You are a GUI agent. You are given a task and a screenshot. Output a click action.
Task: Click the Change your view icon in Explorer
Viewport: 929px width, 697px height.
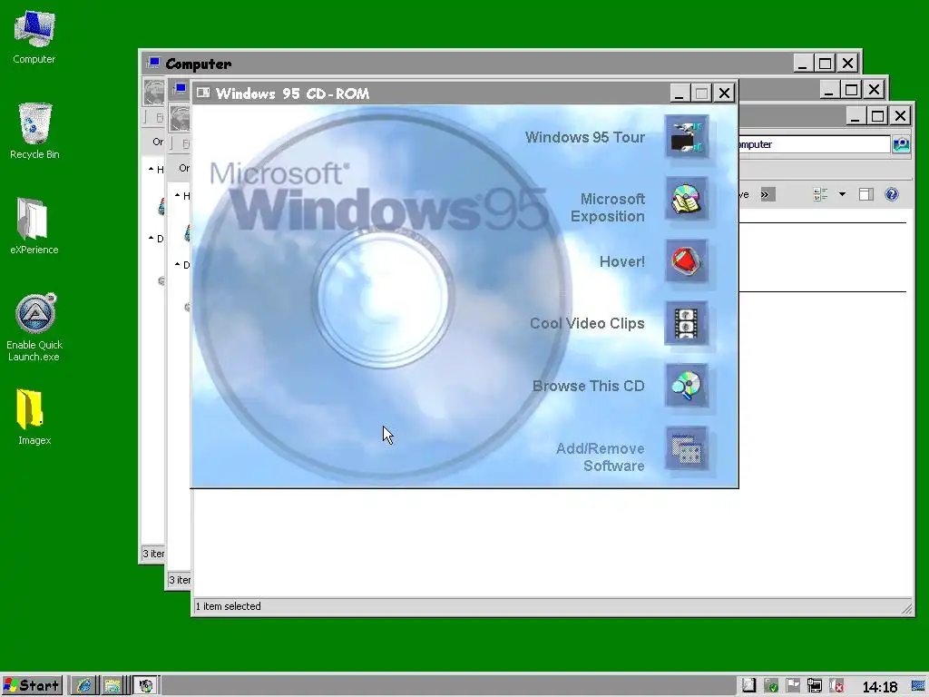[820, 194]
